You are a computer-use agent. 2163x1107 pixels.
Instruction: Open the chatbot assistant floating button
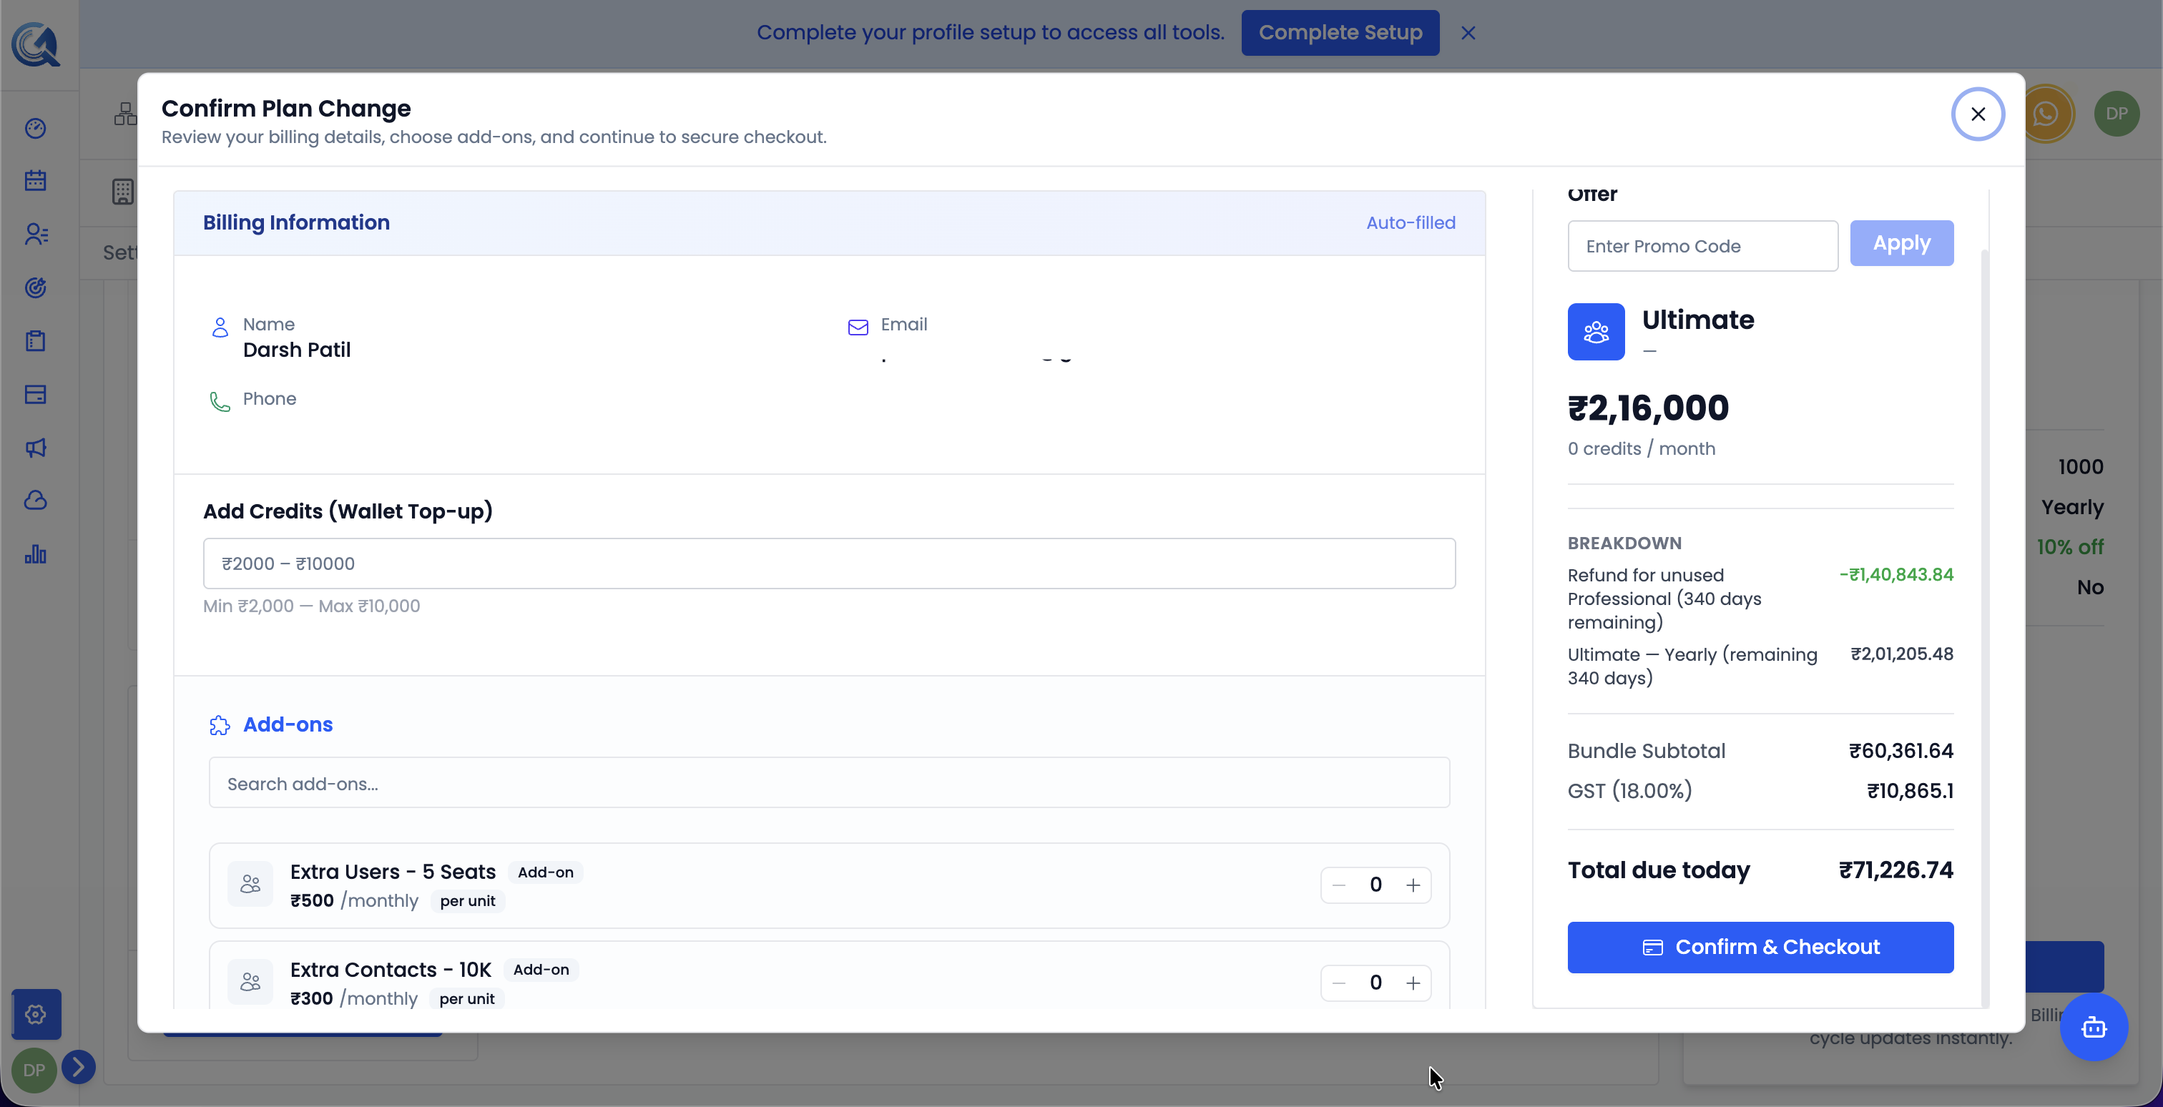pyautogui.click(x=2094, y=1028)
